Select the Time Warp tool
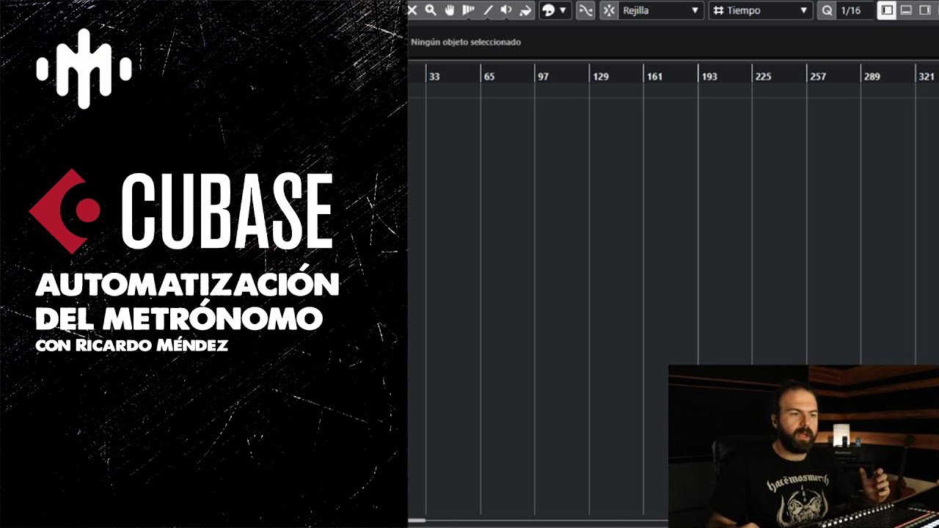This screenshot has height=528, width=939. (469, 10)
